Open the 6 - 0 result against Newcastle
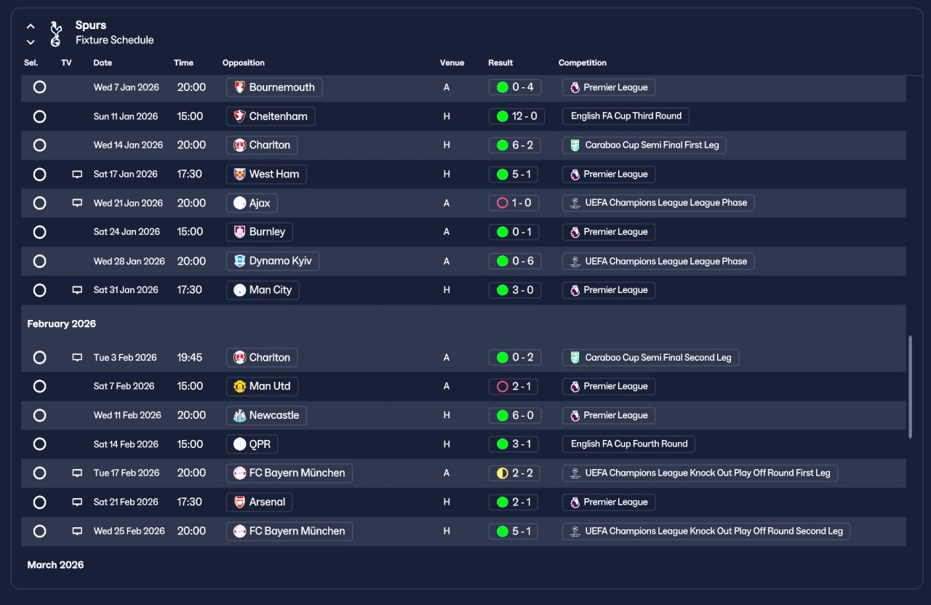Image resolution: width=931 pixels, height=605 pixels. (515, 415)
